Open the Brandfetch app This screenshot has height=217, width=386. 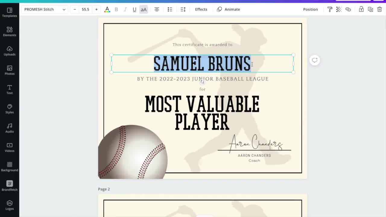(x=10, y=186)
